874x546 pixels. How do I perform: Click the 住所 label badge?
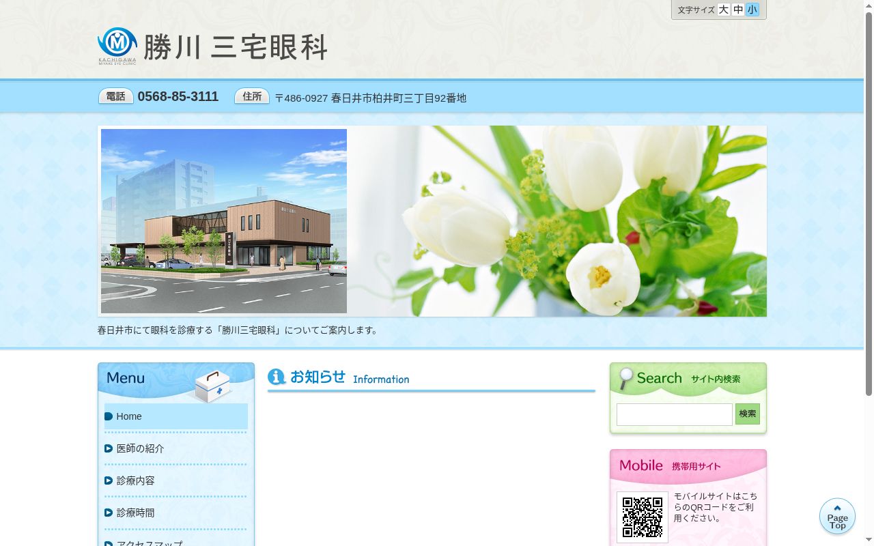point(252,96)
